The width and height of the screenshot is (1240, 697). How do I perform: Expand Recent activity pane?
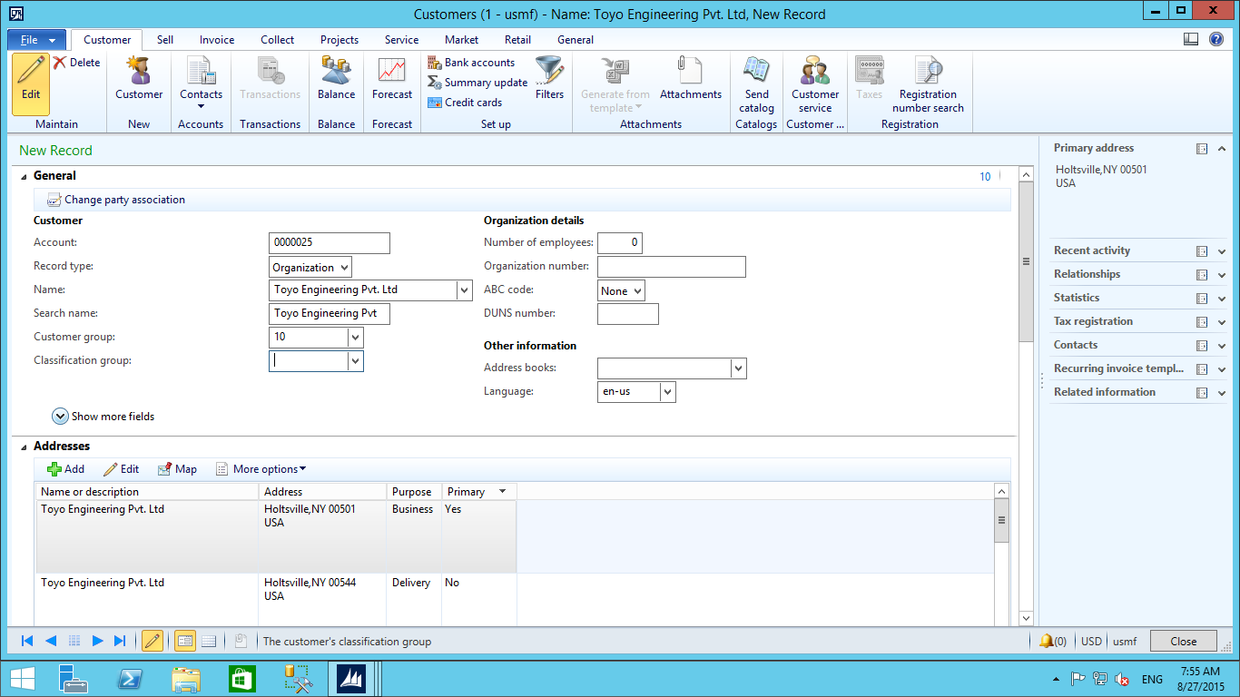[x=1223, y=251]
